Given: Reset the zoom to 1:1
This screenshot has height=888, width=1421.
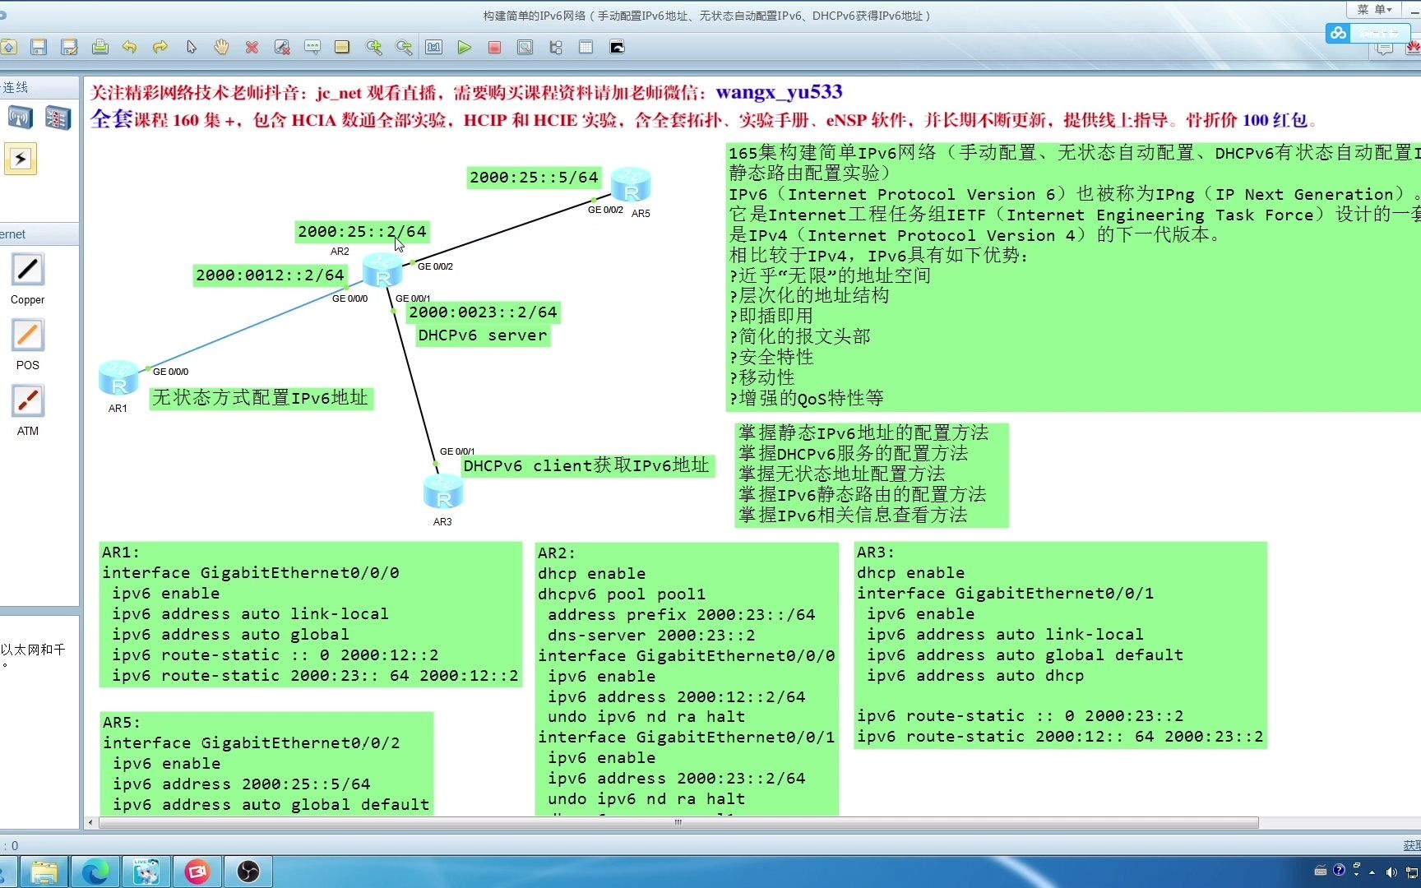Looking at the screenshot, I should click(x=434, y=47).
